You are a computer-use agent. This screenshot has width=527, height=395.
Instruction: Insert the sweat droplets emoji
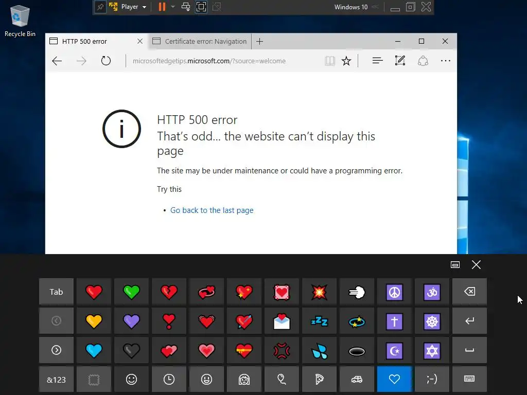319,350
